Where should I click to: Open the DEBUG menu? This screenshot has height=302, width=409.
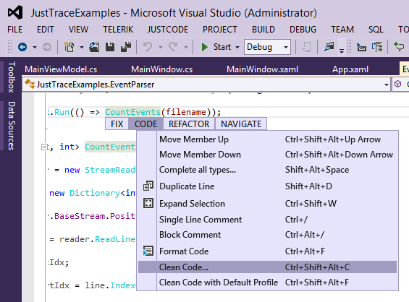(x=303, y=30)
